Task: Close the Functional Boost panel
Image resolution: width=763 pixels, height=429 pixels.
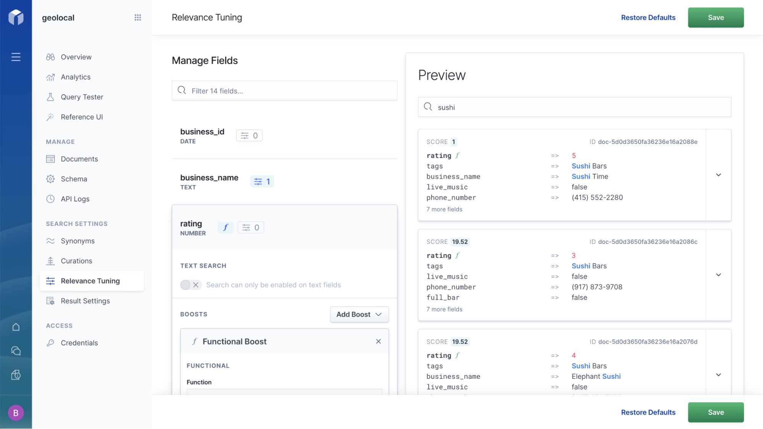Action: pos(378,342)
